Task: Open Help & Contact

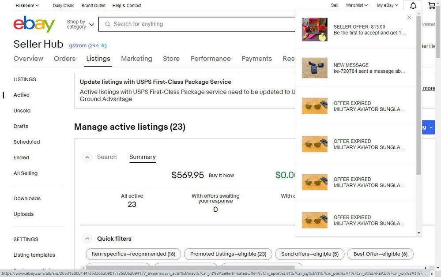Action: (127, 5)
